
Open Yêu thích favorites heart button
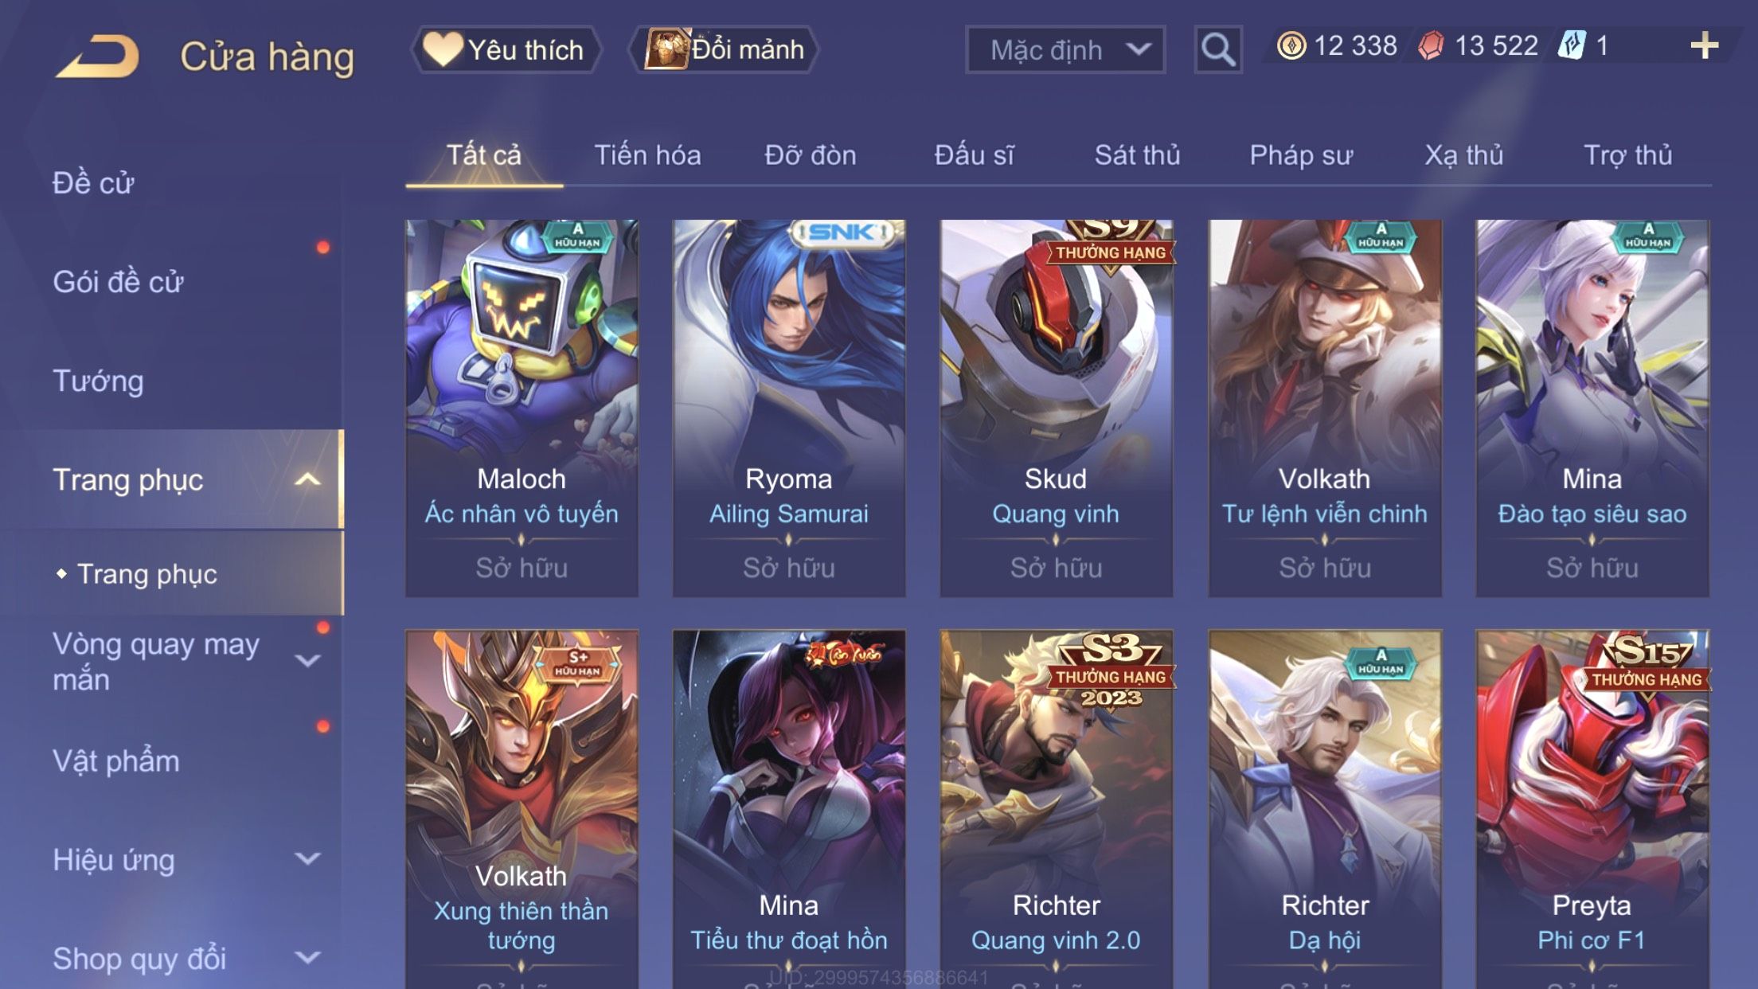tap(506, 49)
